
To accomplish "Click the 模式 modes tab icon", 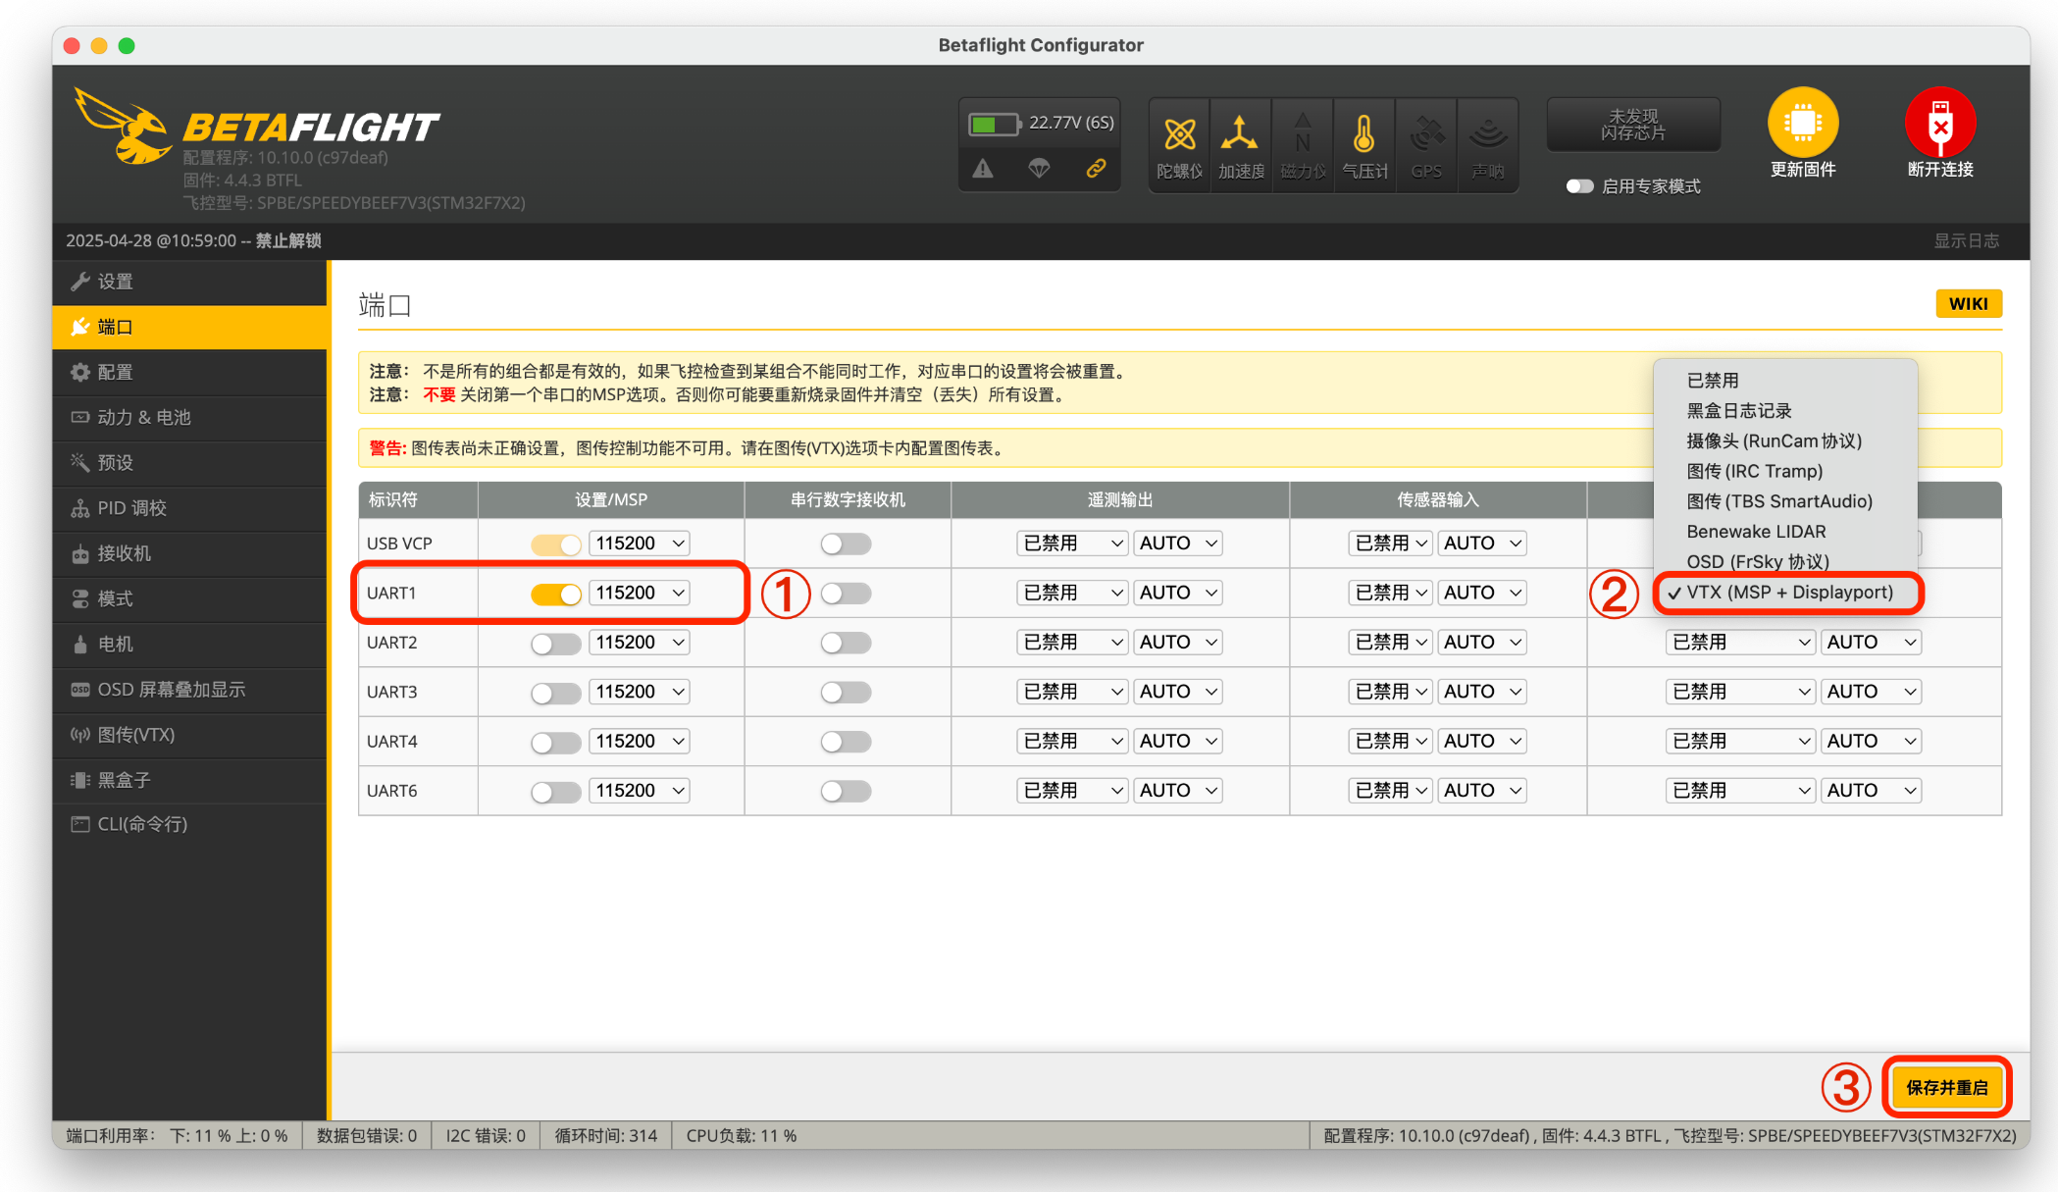I will tap(79, 598).
